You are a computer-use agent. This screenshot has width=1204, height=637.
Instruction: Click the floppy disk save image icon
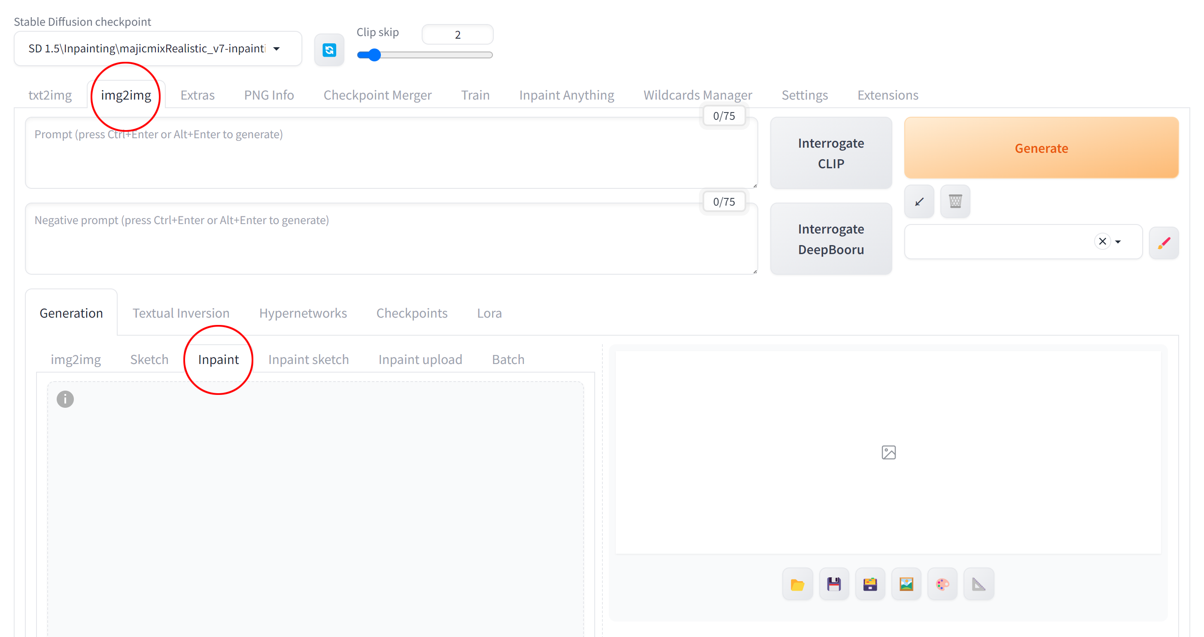tap(833, 584)
